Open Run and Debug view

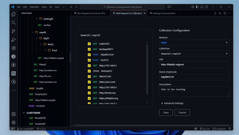(x=13, y=40)
